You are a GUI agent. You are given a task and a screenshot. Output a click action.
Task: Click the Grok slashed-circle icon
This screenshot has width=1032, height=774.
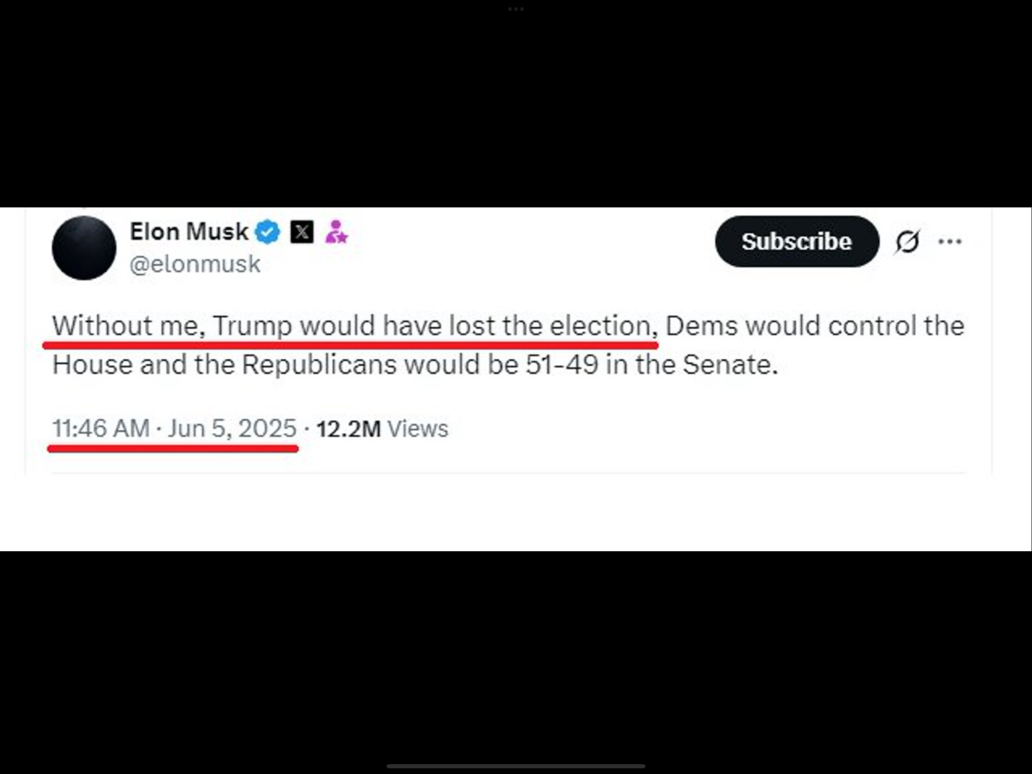click(907, 241)
